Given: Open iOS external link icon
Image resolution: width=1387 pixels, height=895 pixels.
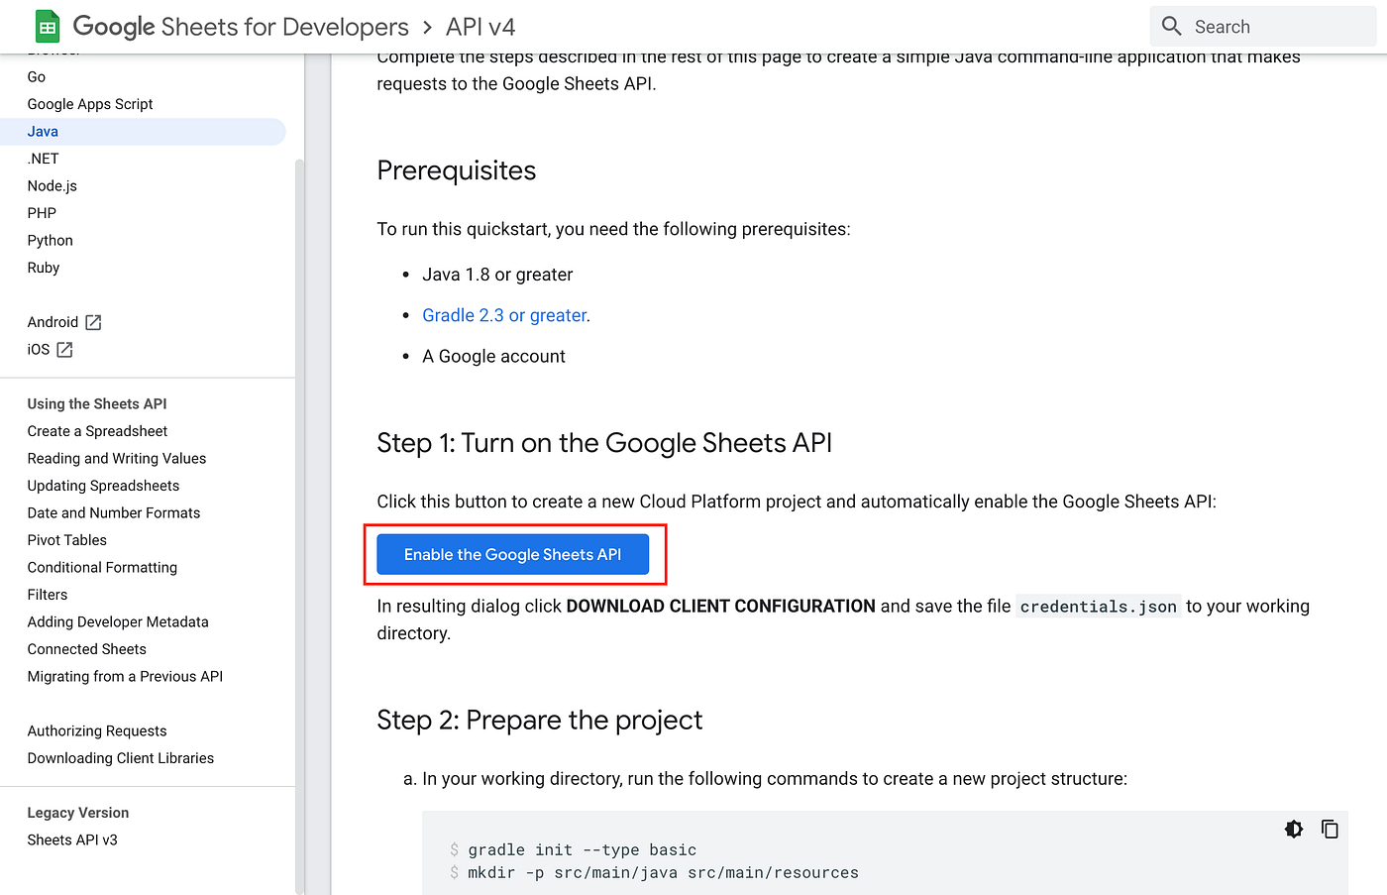Looking at the screenshot, I should click(x=64, y=349).
